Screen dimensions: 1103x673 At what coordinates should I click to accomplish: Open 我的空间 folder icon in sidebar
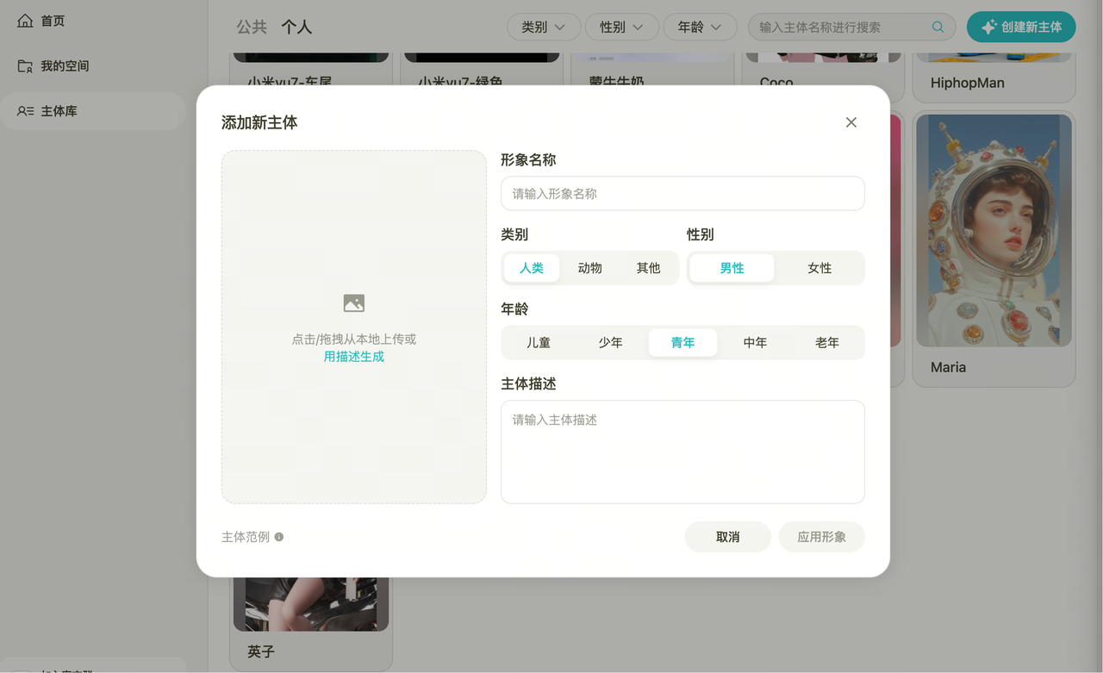[x=26, y=66]
